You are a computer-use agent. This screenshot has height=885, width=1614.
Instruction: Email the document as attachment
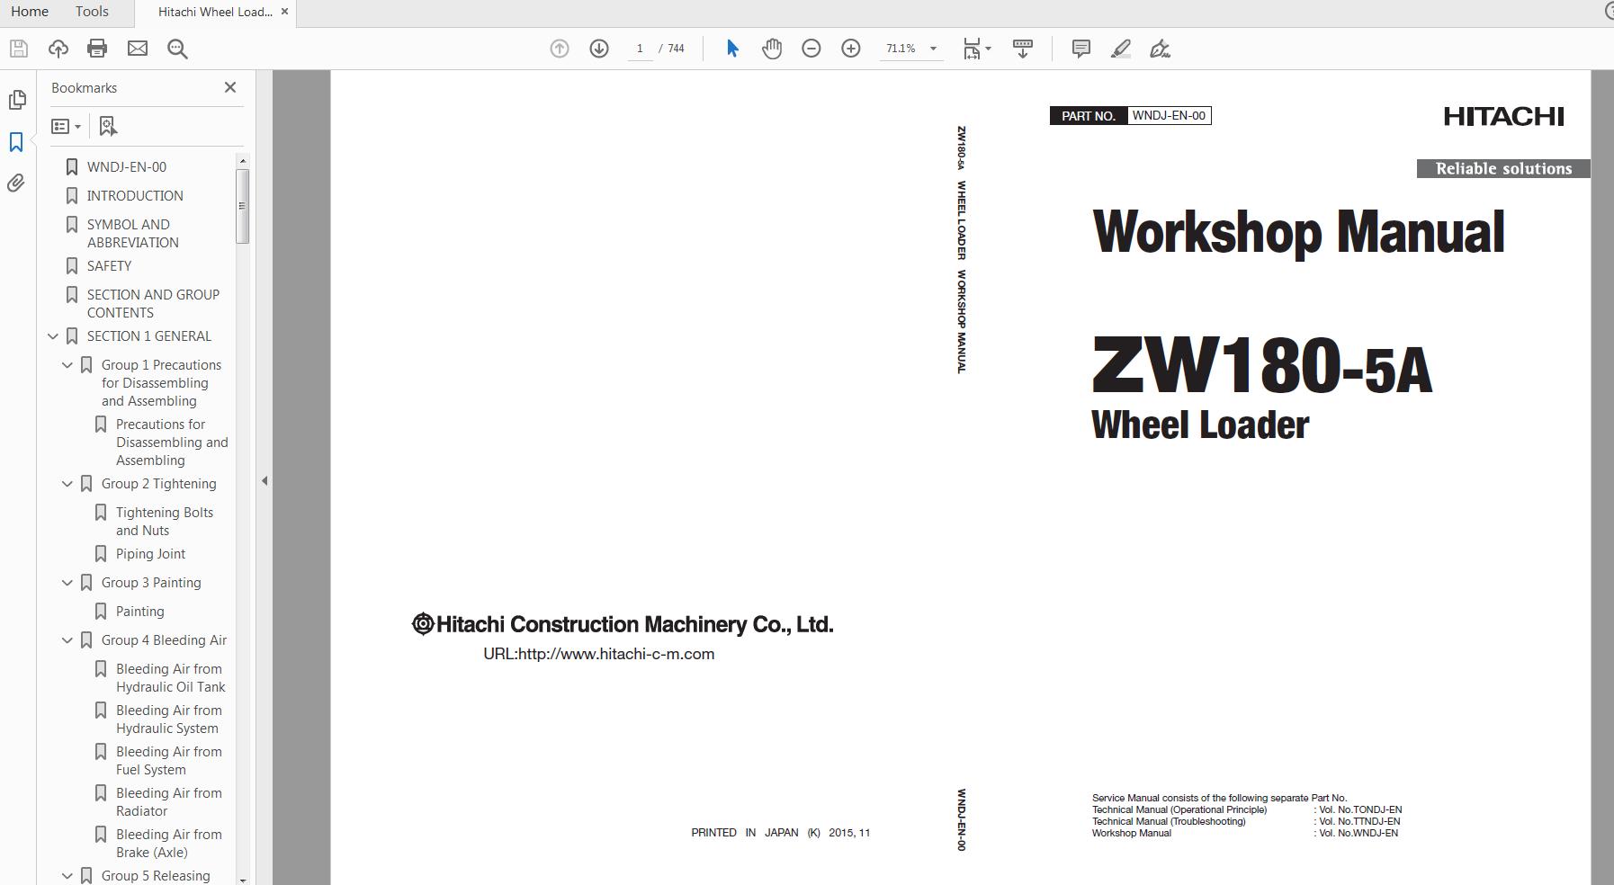point(137,49)
